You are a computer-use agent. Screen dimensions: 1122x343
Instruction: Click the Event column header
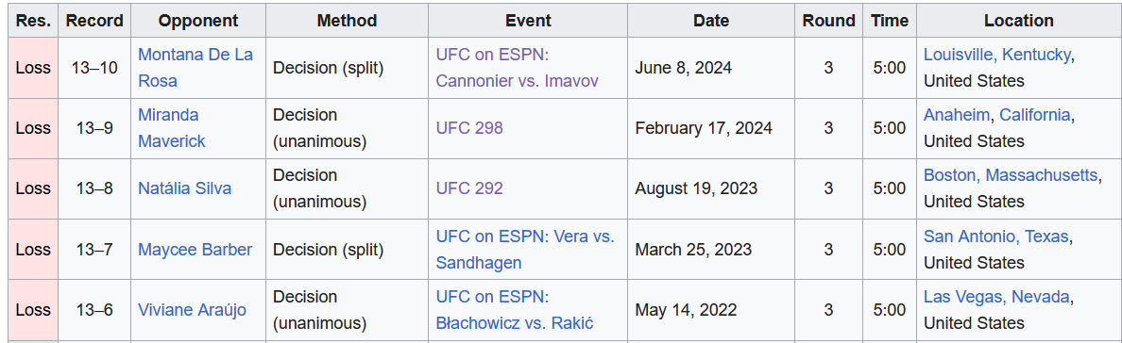pyautogui.click(x=528, y=22)
